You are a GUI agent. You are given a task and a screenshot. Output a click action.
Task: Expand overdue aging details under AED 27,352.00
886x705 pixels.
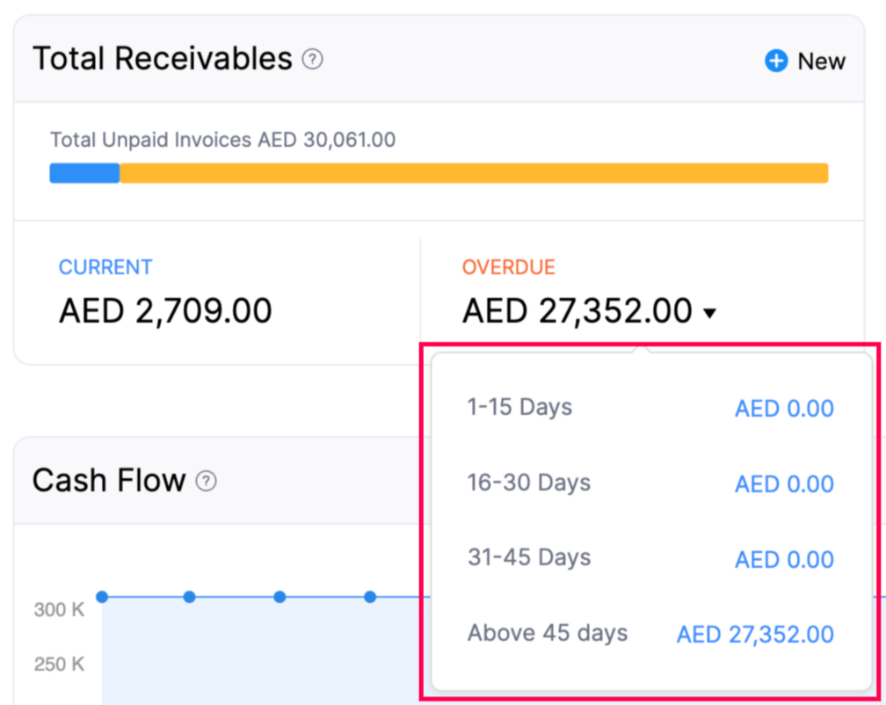[x=709, y=312]
